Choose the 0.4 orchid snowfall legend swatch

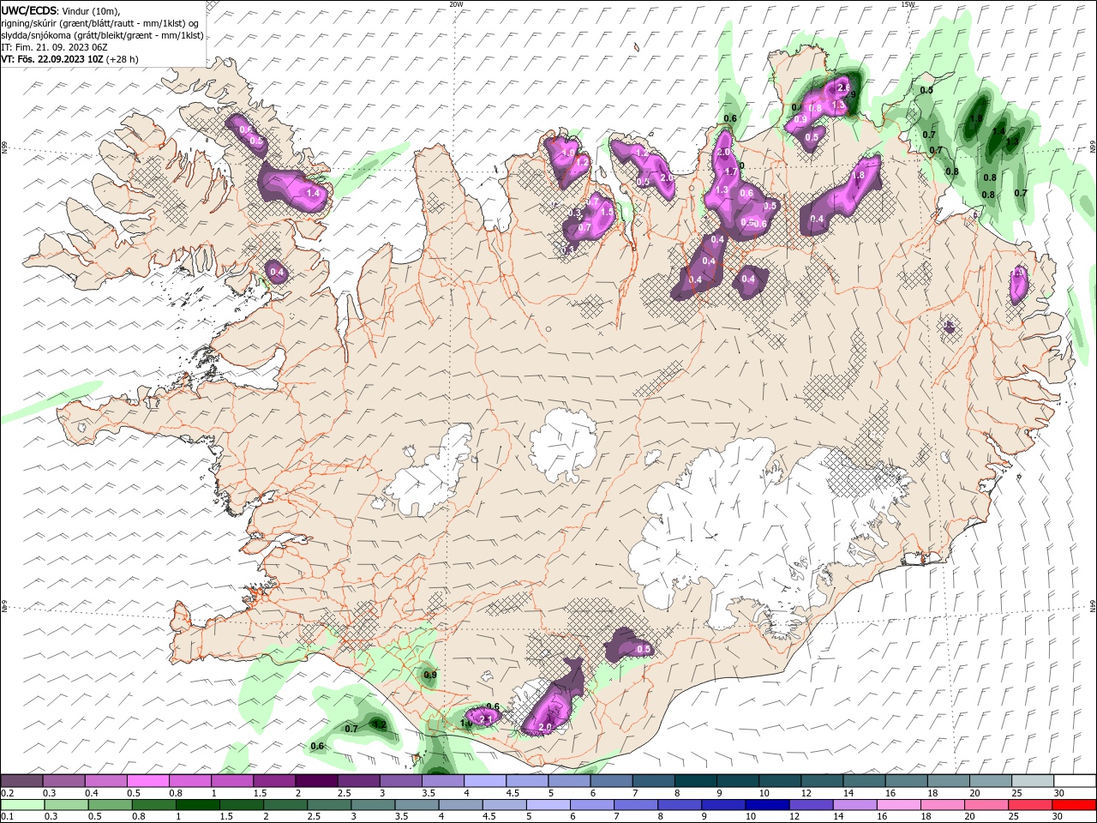(x=106, y=781)
